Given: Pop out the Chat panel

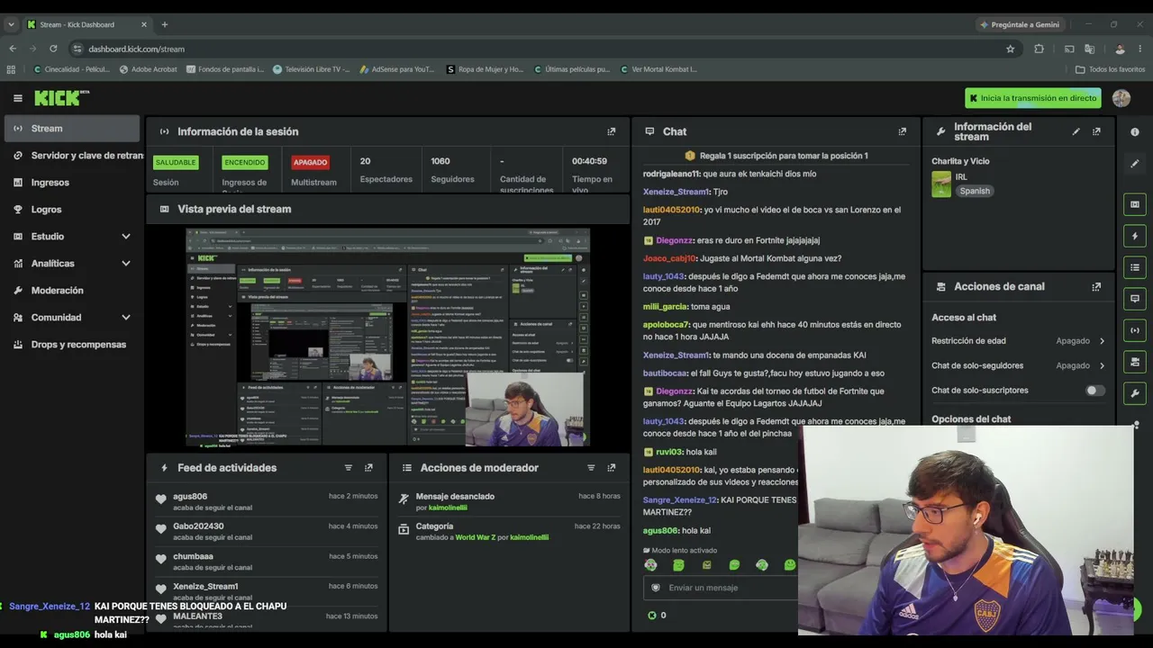Looking at the screenshot, I should (x=903, y=131).
